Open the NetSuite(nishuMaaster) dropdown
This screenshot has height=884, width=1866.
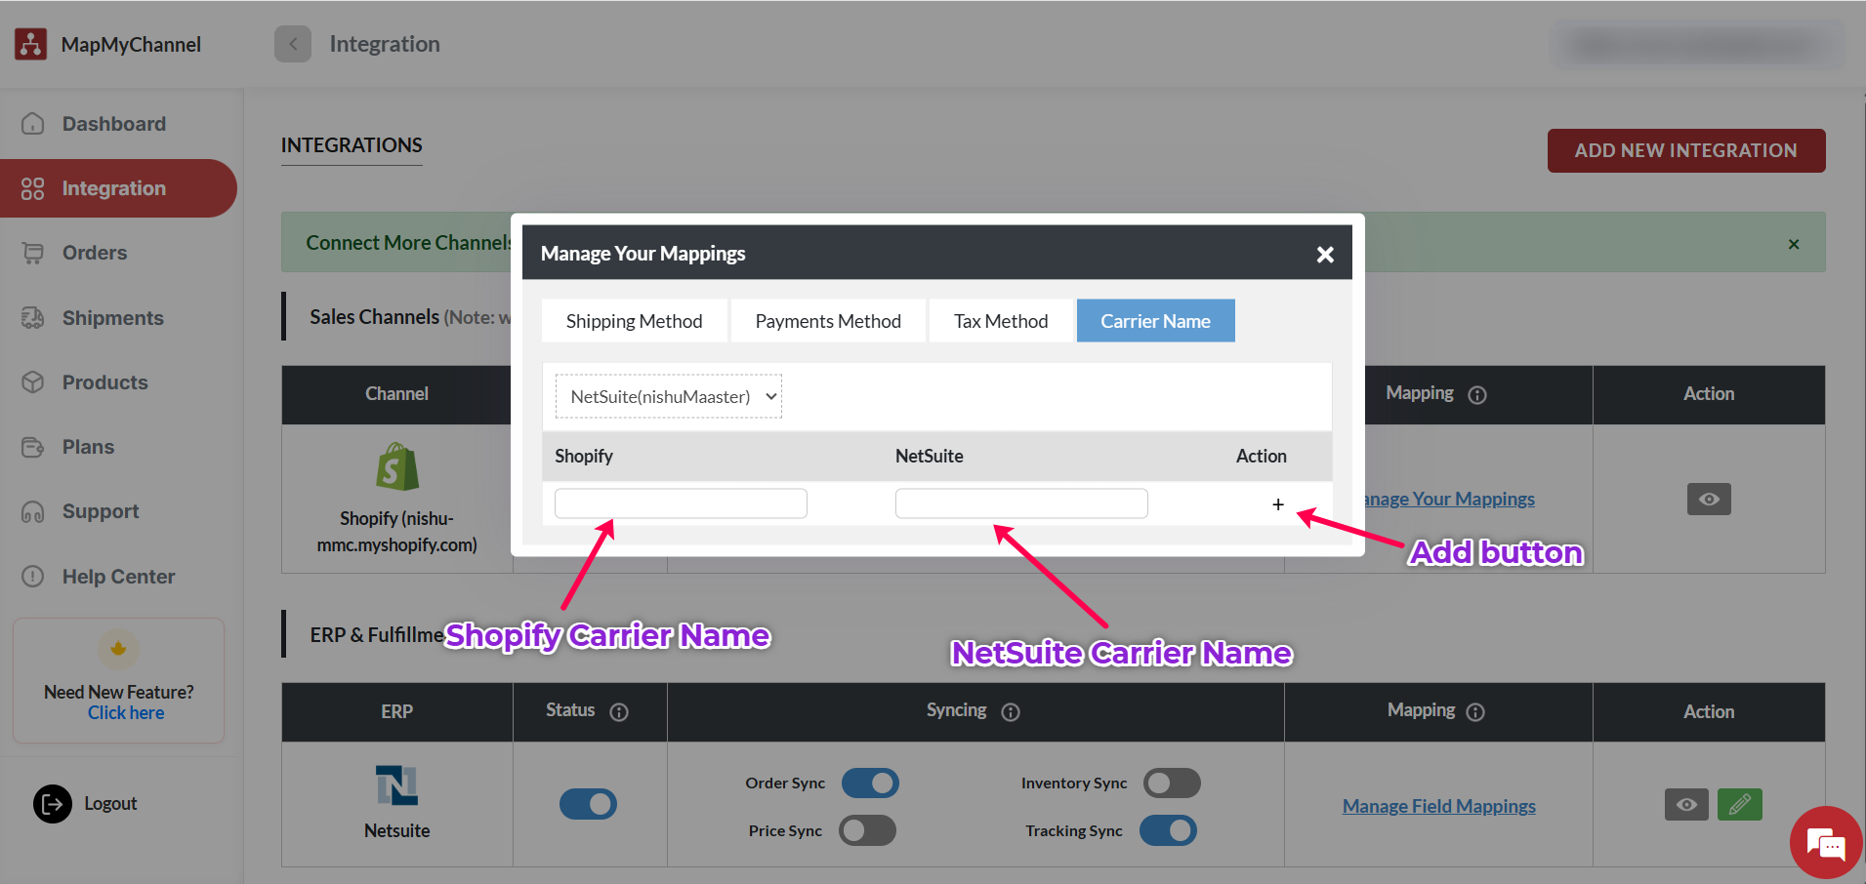point(669,397)
